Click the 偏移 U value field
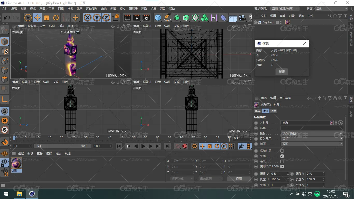The height and width of the screenshot is (199, 354). 279,174
